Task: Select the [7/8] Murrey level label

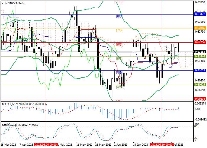Action: [x=119, y=30]
